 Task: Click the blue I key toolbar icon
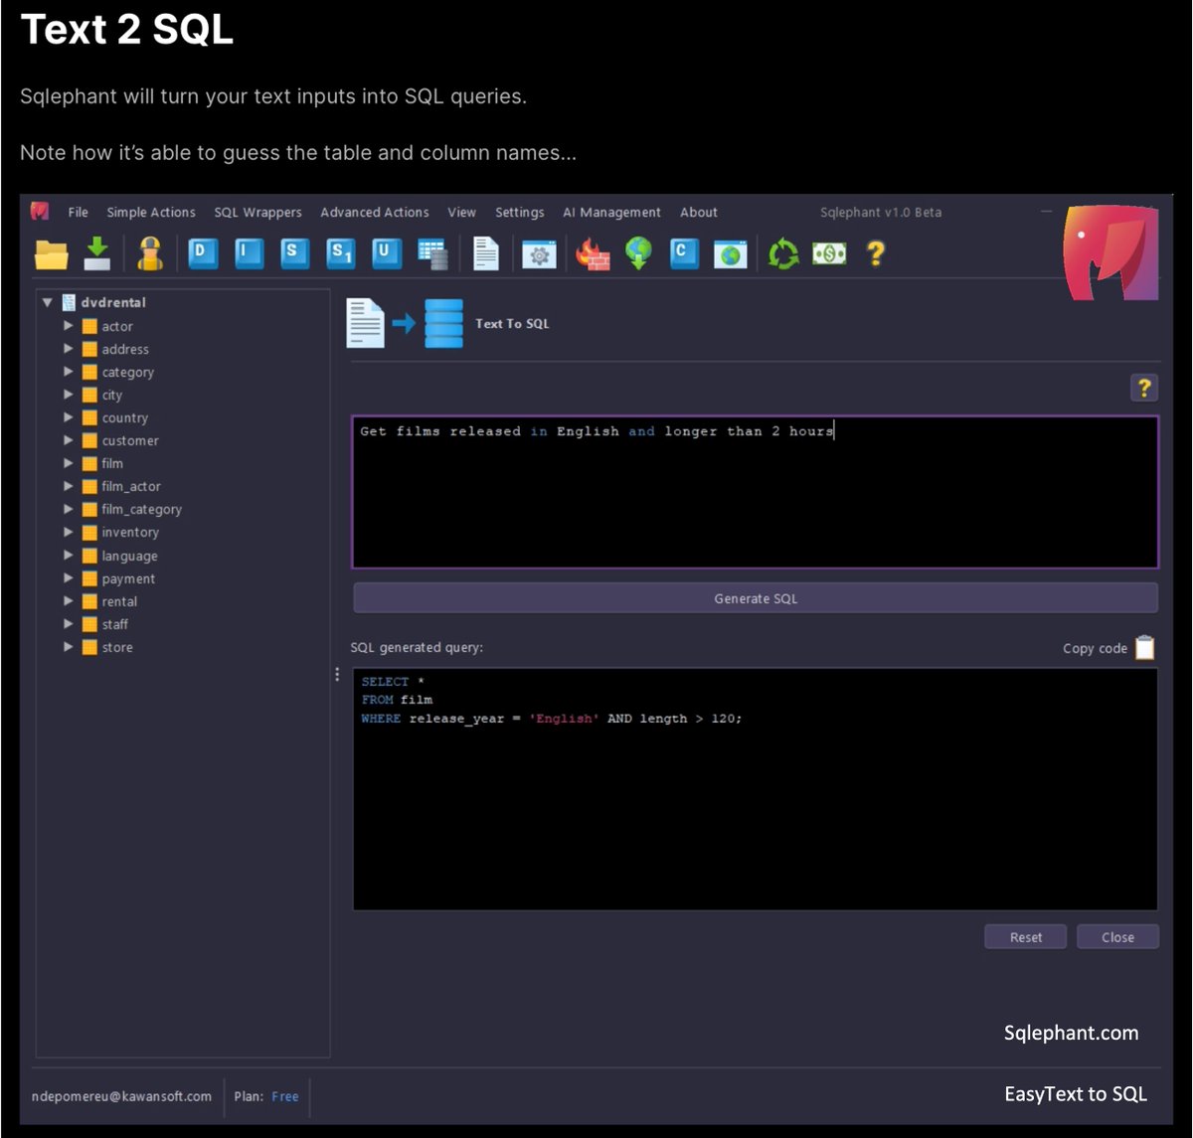[x=248, y=253]
